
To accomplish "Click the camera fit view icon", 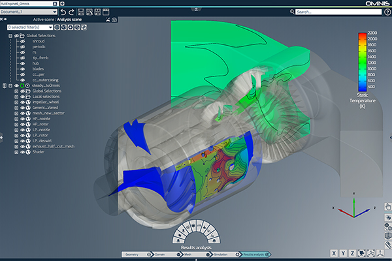I will tap(362, 253).
